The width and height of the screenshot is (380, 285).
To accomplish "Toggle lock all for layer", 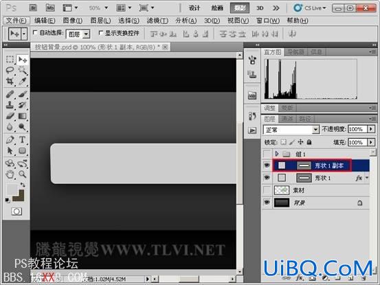I will (x=309, y=142).
